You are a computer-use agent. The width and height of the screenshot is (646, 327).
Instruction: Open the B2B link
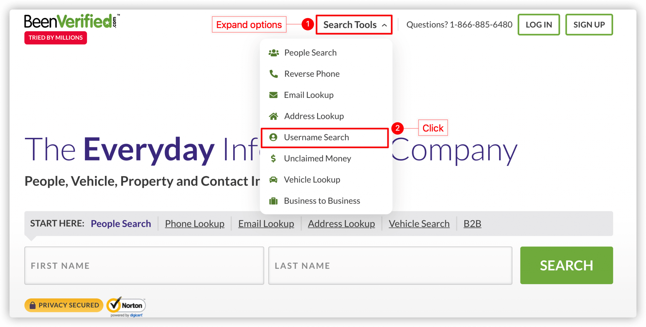[472, 224]
